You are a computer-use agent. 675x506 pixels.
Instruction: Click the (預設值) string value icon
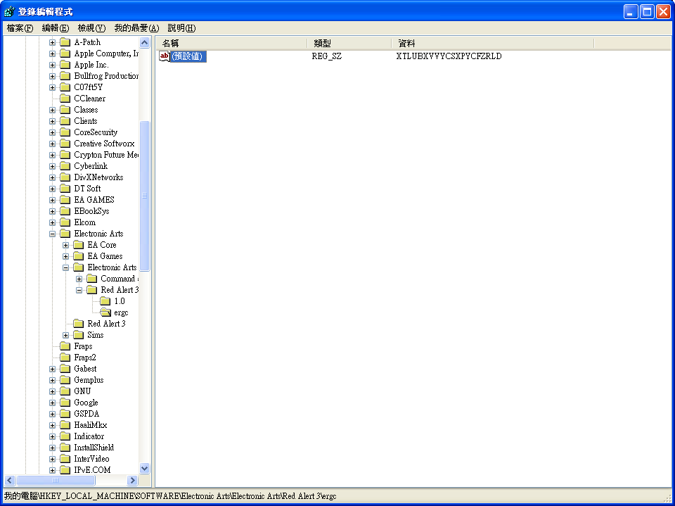[x=165, y=56]
